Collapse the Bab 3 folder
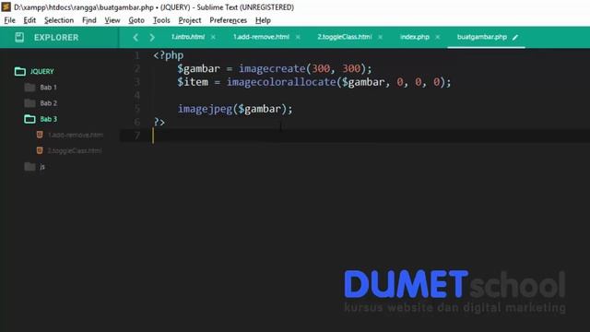 point(48,119)
